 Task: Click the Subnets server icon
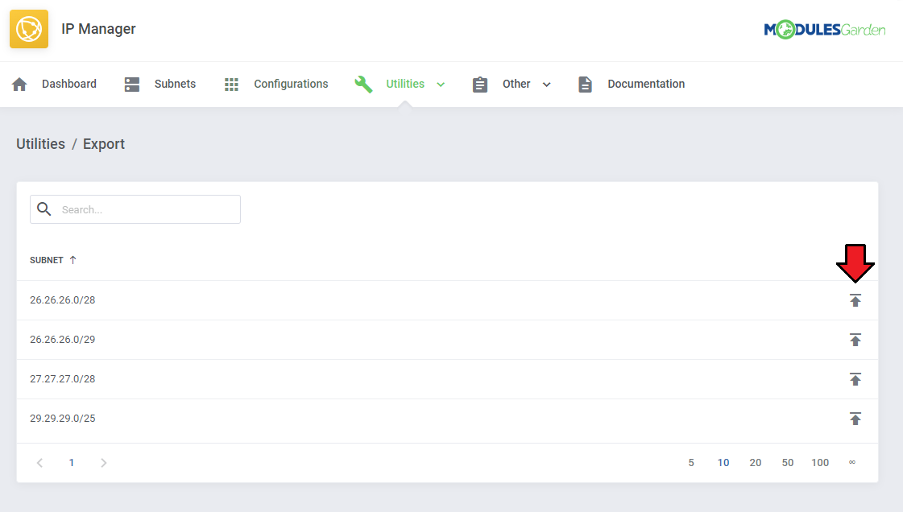(x=132, y=85)
